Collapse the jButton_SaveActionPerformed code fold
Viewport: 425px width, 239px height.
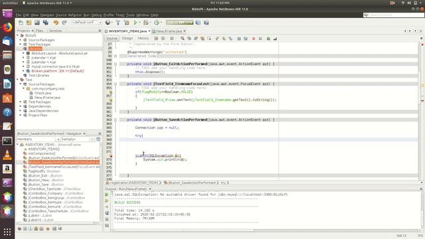click(116, 119)
